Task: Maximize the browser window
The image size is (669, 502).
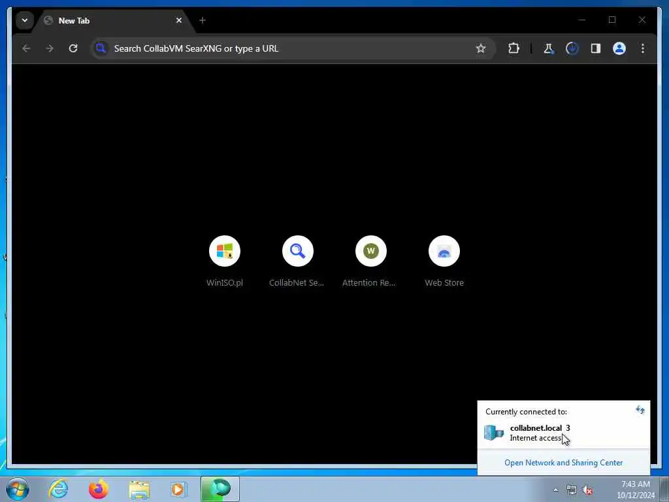Action: pos(612,20)
